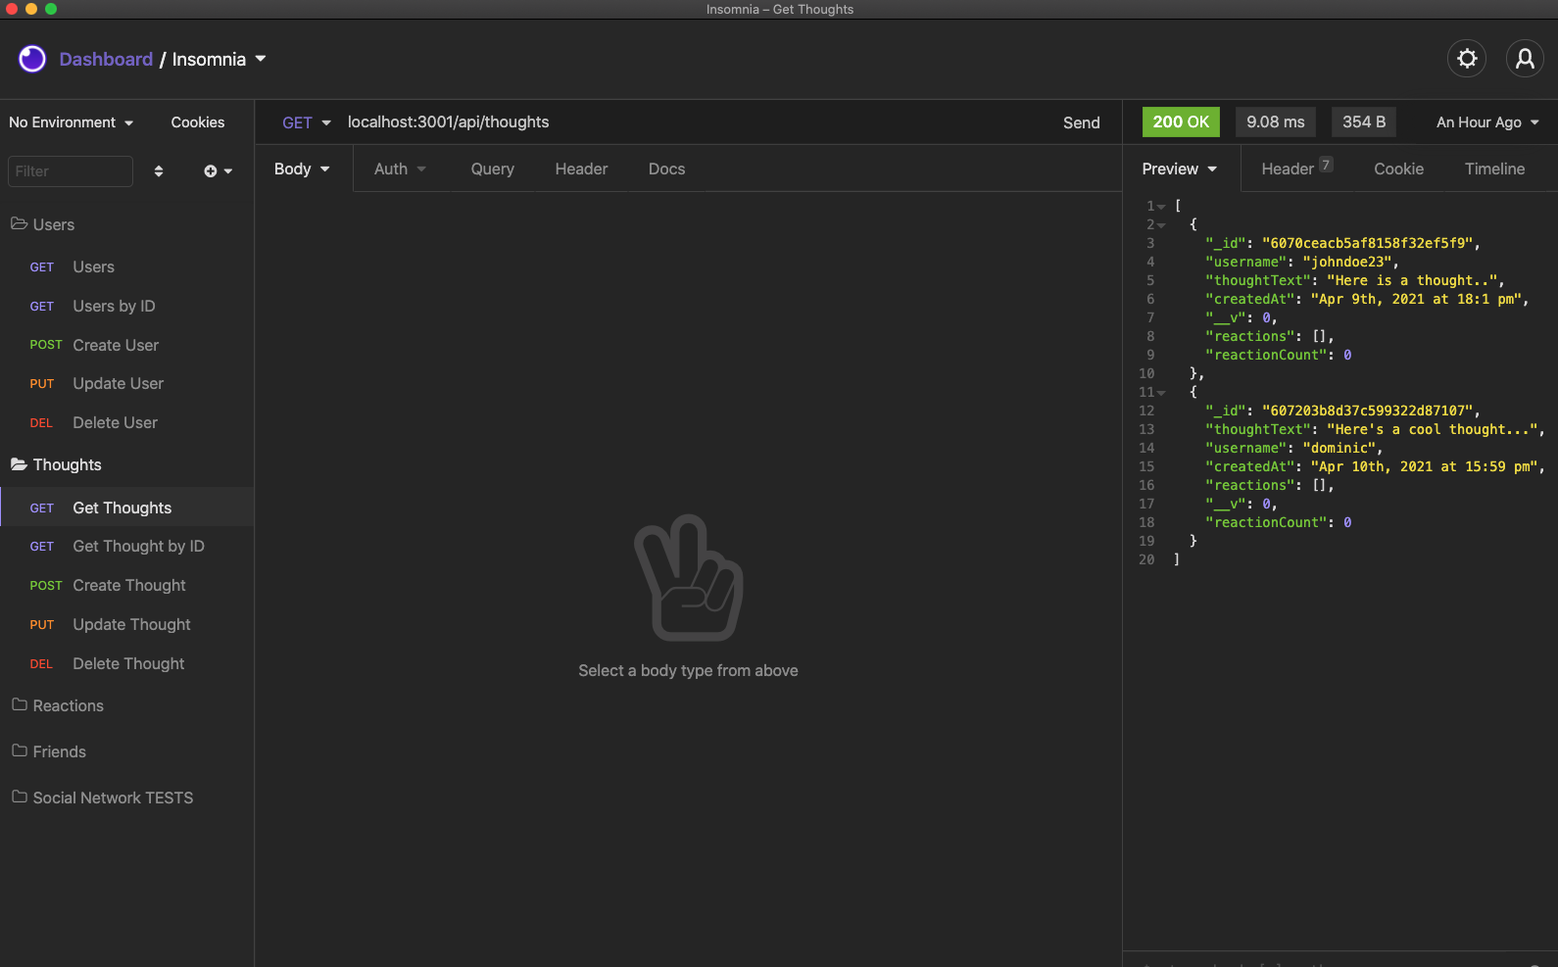
Task: Go to the Dashboard link
Action: point(106,59)
